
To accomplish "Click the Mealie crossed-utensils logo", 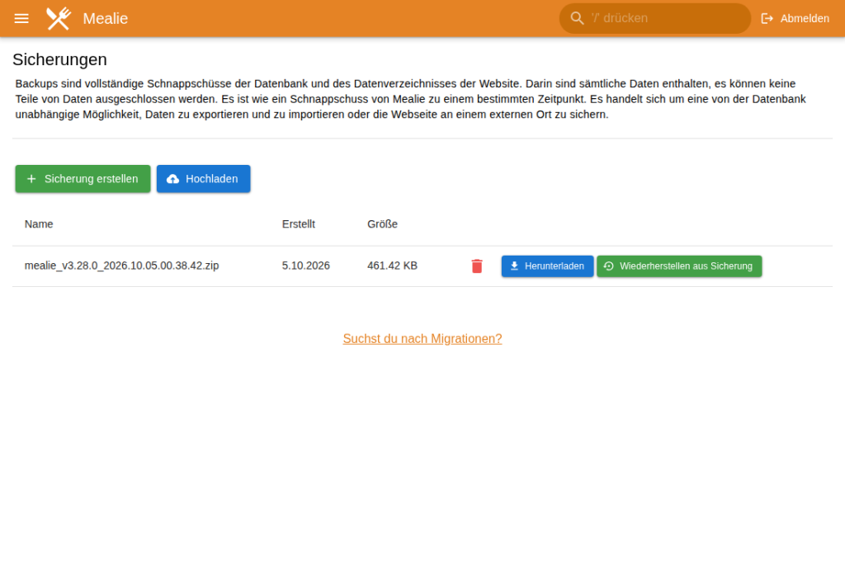I will 59,18.
